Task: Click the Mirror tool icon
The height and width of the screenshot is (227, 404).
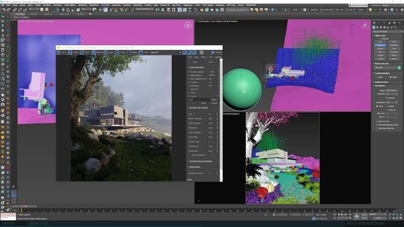Action: 157,10
